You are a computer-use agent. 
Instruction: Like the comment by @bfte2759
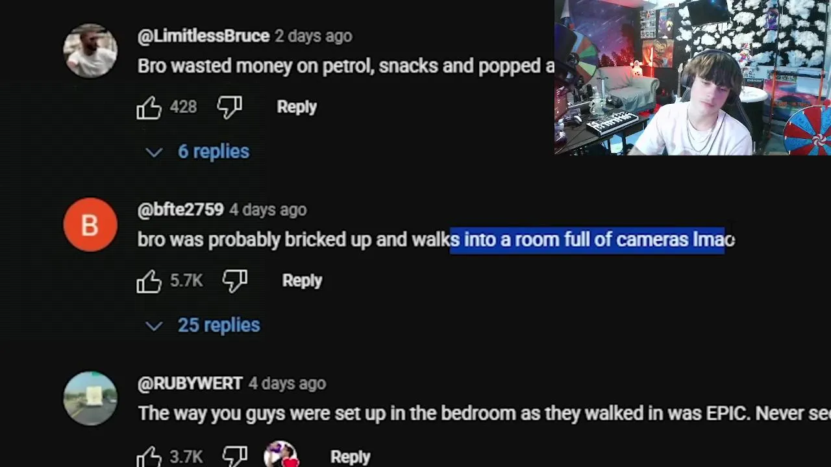click(149, 281)
